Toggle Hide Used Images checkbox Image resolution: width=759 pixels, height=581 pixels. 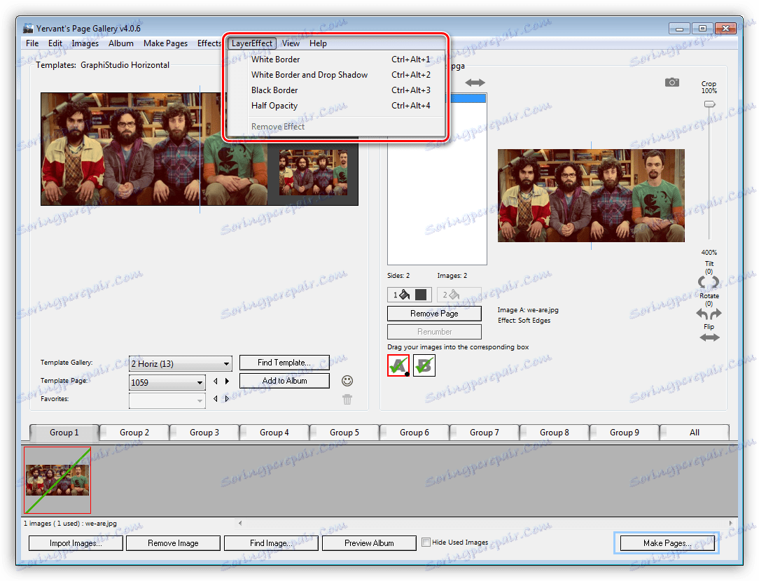pos(426,542)
